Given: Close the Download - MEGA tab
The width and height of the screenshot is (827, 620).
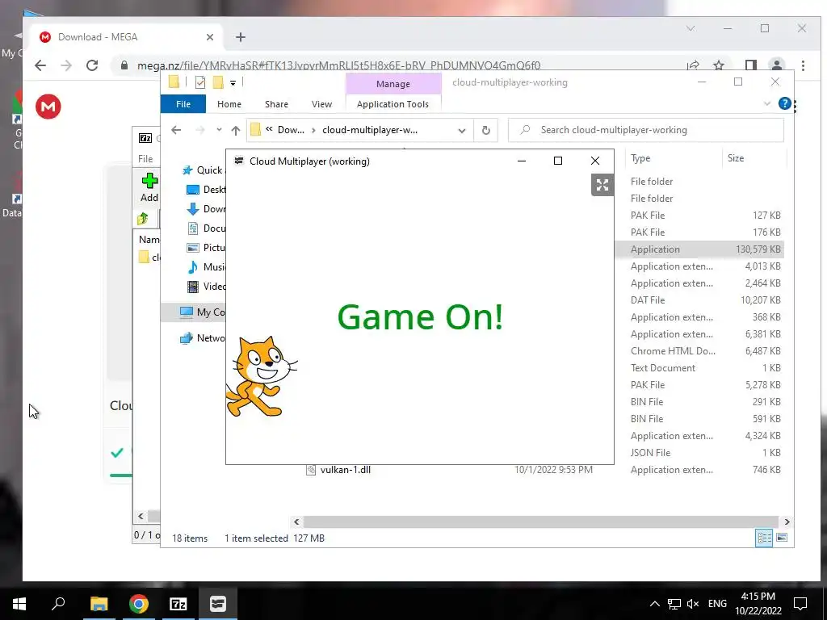Looking at the screenshot, I should point(210,37).
